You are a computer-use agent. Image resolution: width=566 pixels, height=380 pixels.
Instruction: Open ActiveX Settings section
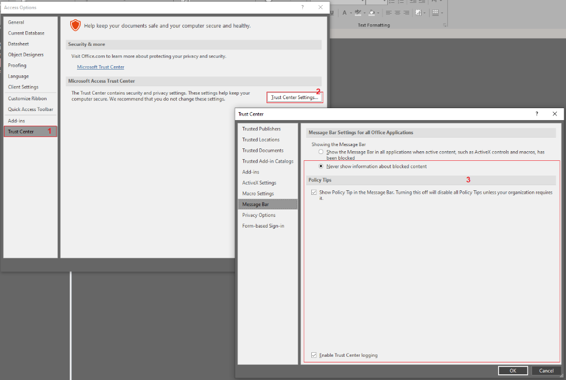(x=268, y=183)
